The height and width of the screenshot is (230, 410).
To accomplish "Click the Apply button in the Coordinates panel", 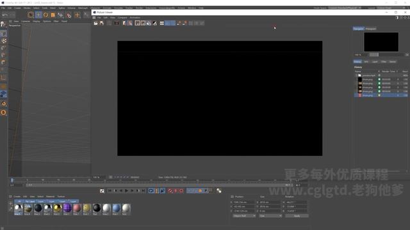I will click(297, 216).
